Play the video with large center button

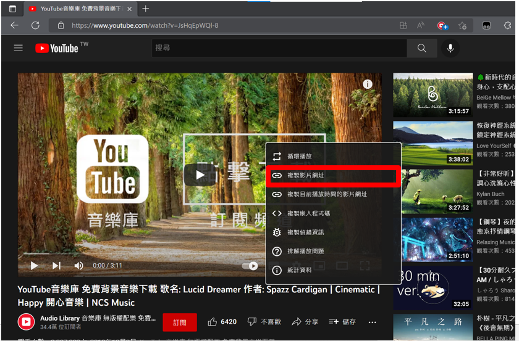tap(200, 175)
